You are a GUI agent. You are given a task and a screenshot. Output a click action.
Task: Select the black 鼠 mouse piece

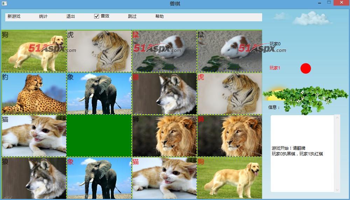(x=230, y=51)
